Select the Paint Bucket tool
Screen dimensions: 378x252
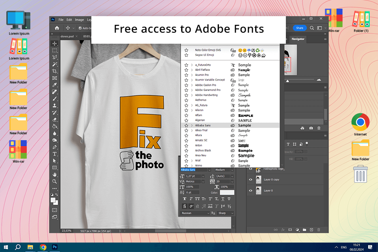coord(55,126)
